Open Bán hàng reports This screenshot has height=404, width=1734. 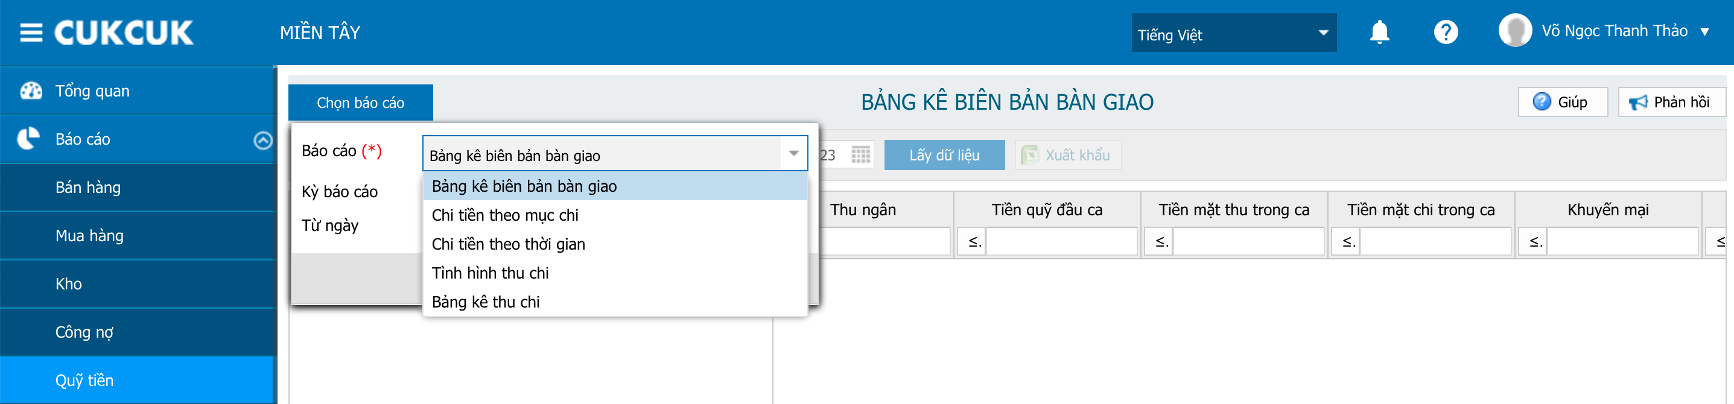point(136,187)
